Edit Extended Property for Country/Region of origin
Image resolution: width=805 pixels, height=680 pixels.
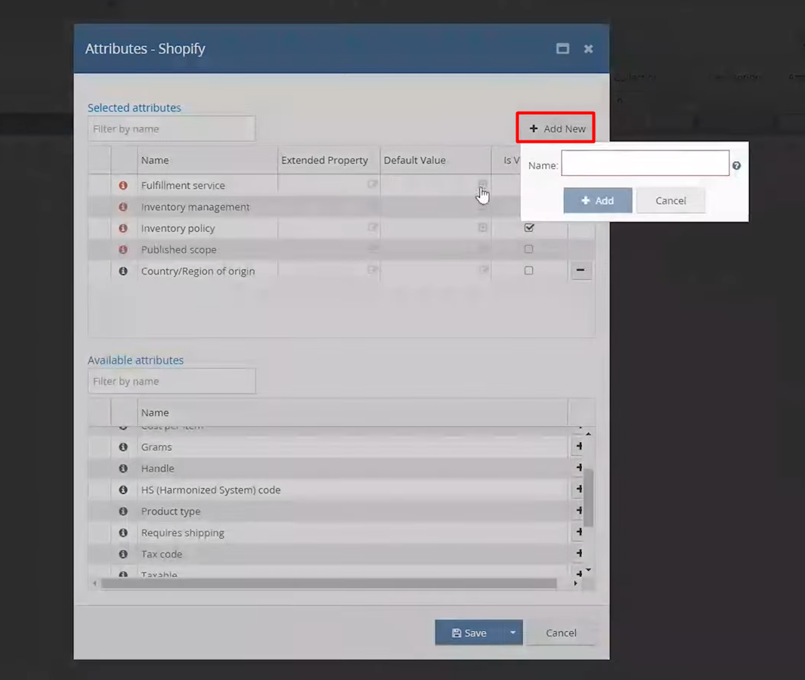click(x=373, y=270)
